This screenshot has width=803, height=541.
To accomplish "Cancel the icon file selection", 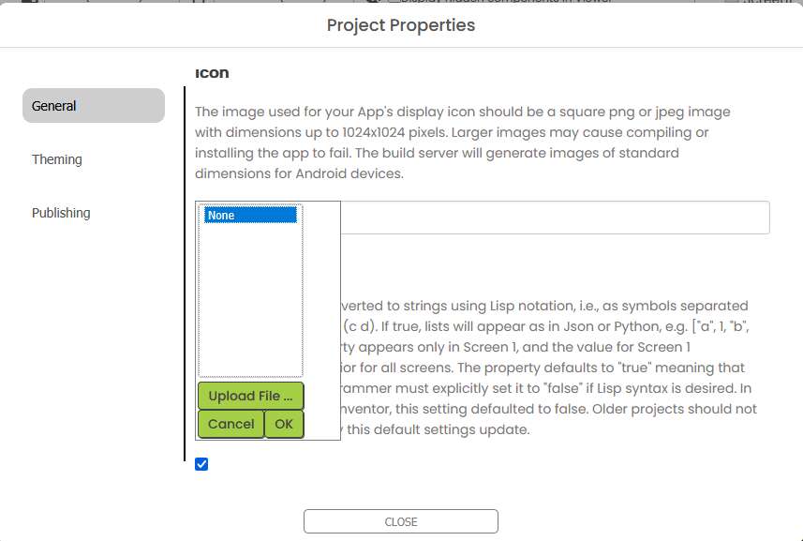I will click(230, 424).
